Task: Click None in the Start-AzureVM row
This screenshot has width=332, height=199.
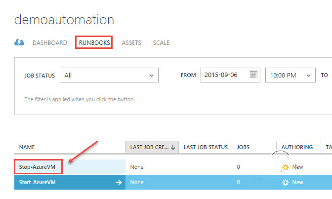Action: pos(137,182)
